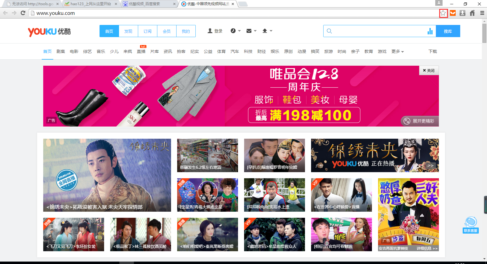Viewport: 487px width, 264px height.
Task: Expand the upload dropdown arrow
Action: pyautogui.click(x=271, y=31)
